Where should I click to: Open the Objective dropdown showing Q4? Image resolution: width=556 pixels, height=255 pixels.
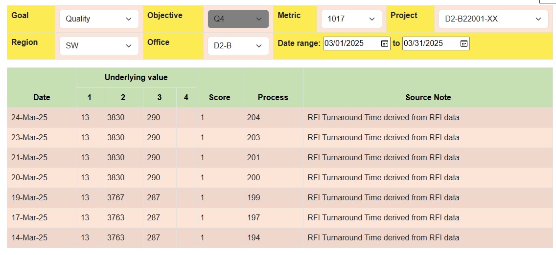238,19
